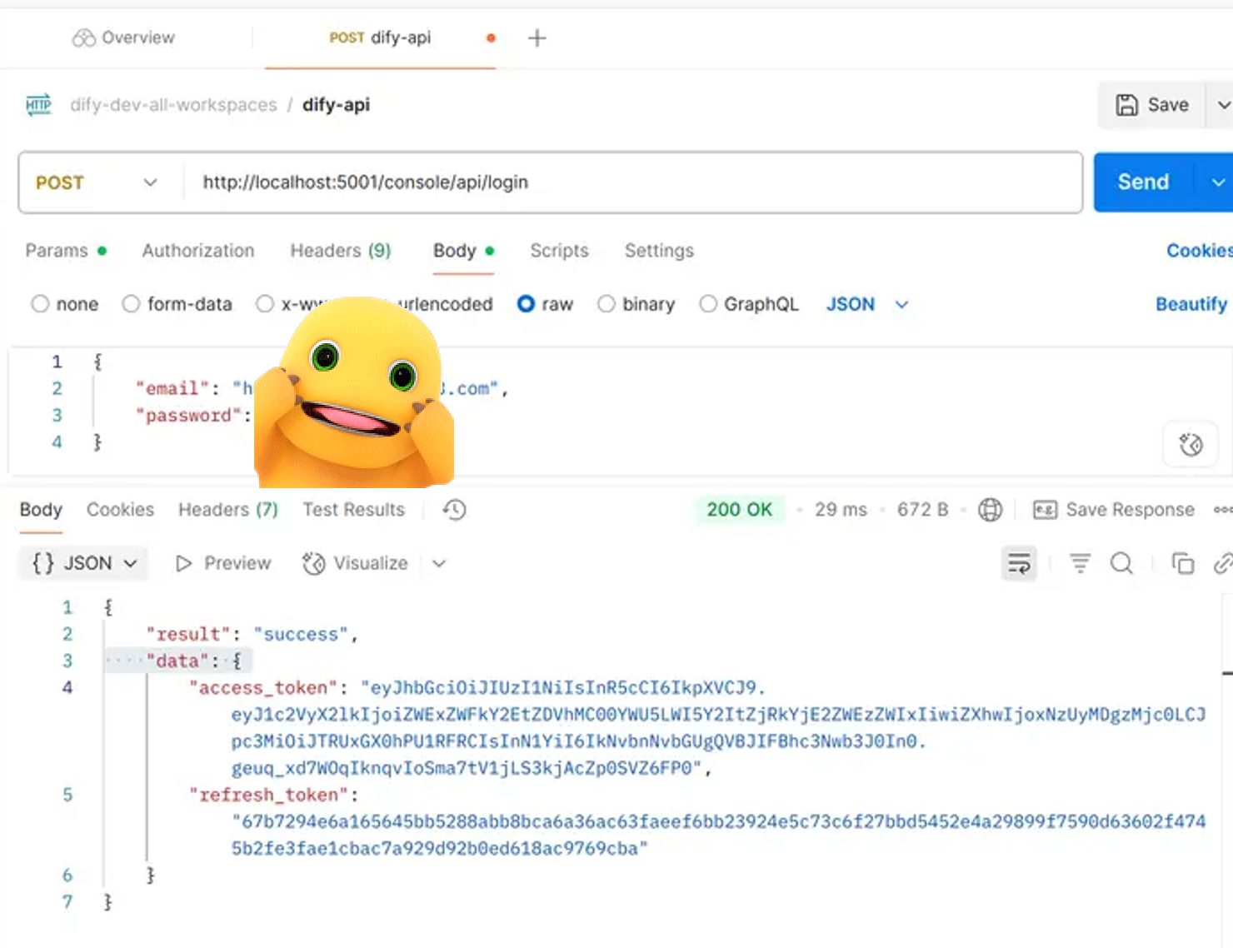Screen dimensions: 1233x948
Task: Save the response with Save Response
Action: click(1114, 510)
